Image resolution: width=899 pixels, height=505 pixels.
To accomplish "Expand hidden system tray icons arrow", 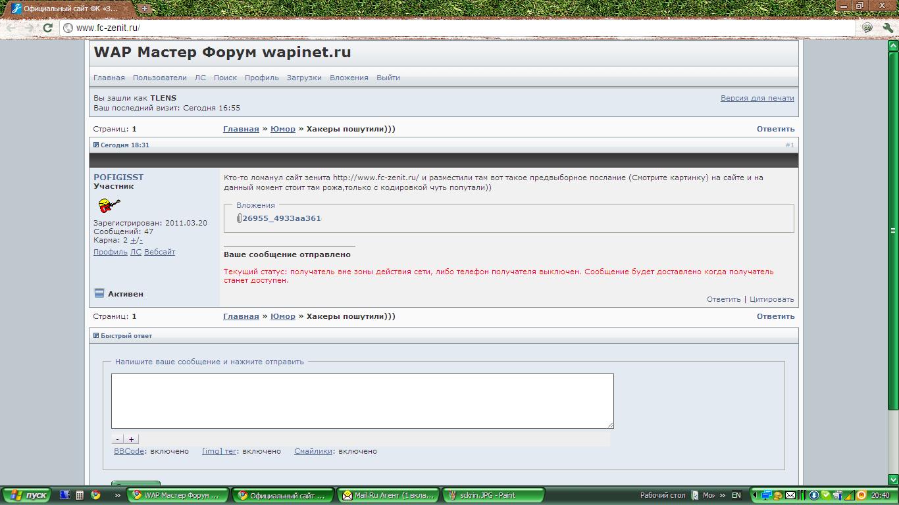I will pyautogui.click(x=756, y=495).
